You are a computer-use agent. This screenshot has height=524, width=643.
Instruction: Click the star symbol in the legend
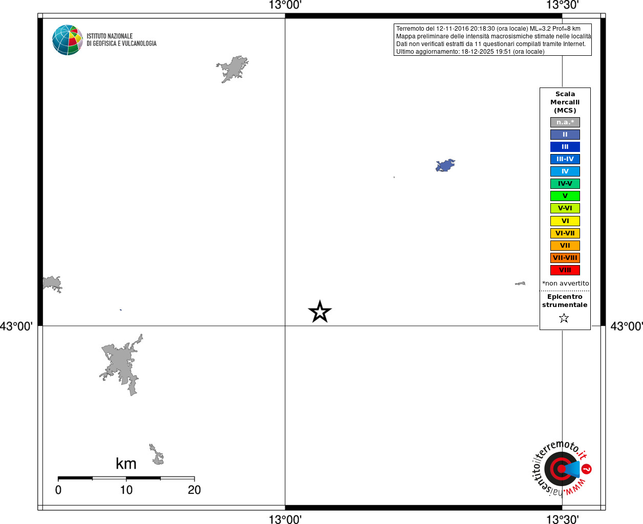(564, 318)
